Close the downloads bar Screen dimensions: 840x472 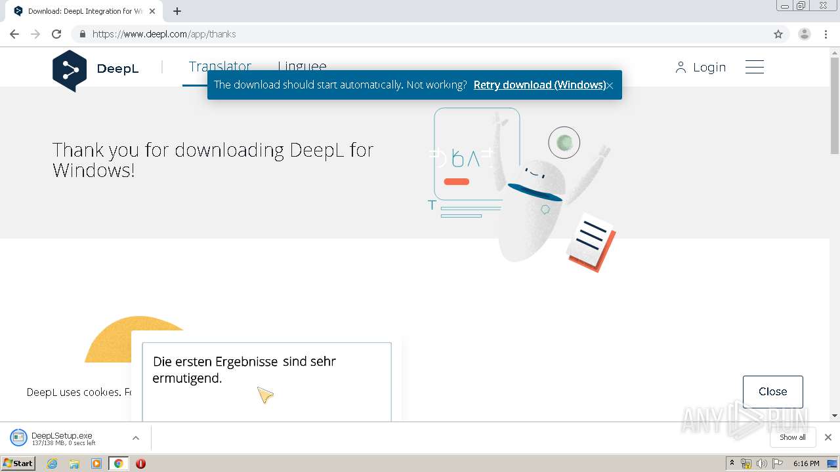pyautogui.click(x=828, y=437)
